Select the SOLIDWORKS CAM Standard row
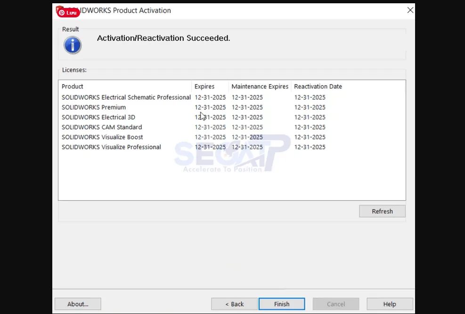 pos(102,127)
